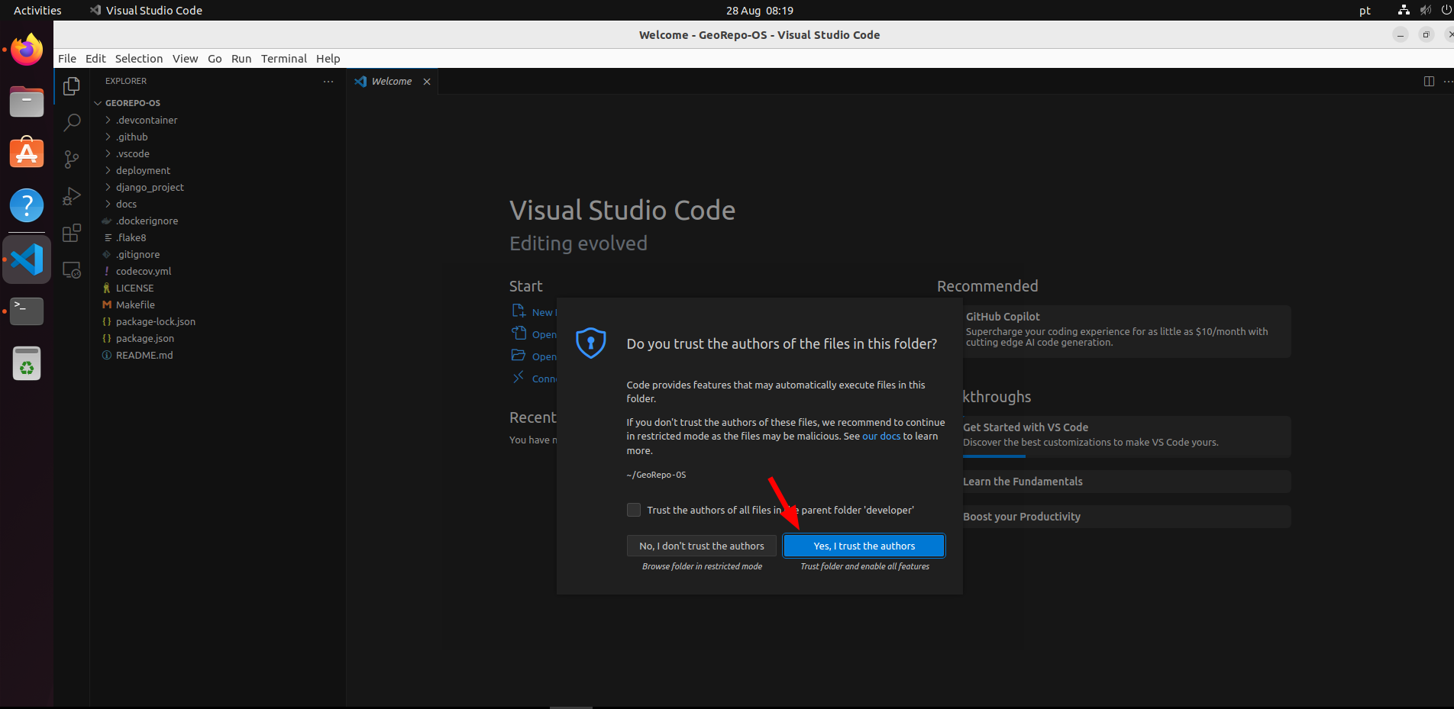The image size is (1454, 709).
Task: Click the Connect to remote icon
Action: [x=519, y=377]
